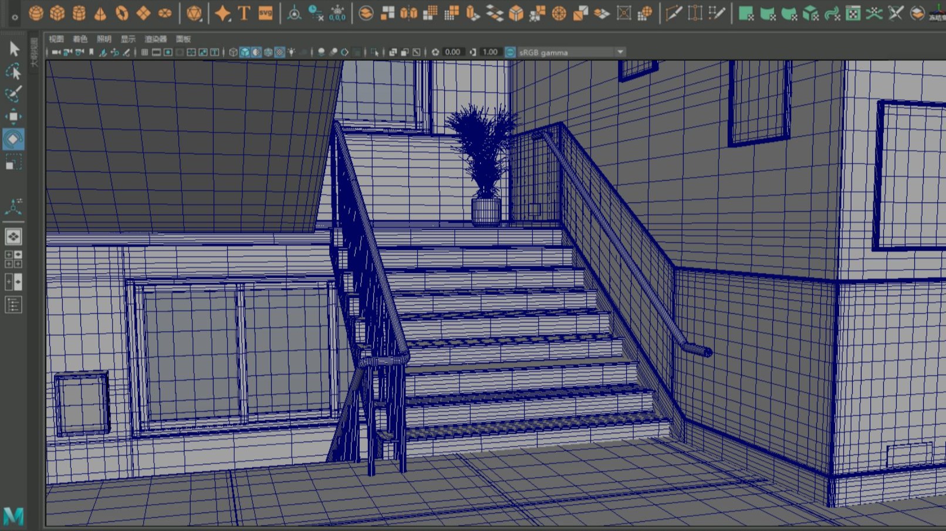
Task: Create a polygon cylinder from the shelf
Action: coord(79,13)
